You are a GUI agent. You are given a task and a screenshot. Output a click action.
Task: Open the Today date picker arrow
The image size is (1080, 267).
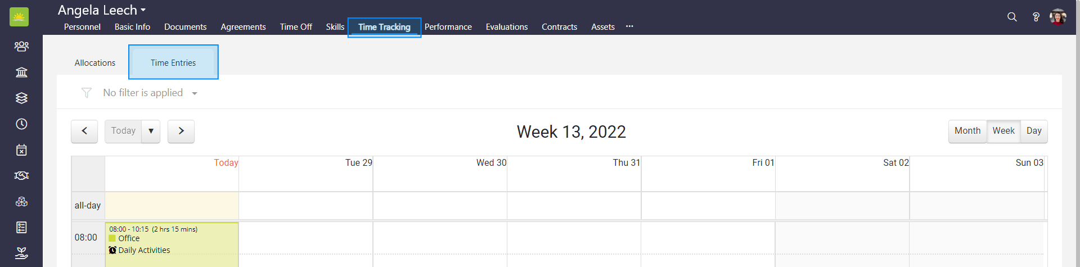[x=151, y=131]
